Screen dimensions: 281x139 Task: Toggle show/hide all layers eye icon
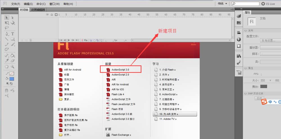[48, 15]
